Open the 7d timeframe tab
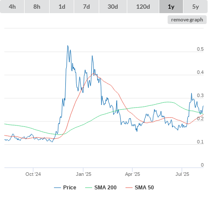This screenshot has width=208, height=199. [86, 7]
